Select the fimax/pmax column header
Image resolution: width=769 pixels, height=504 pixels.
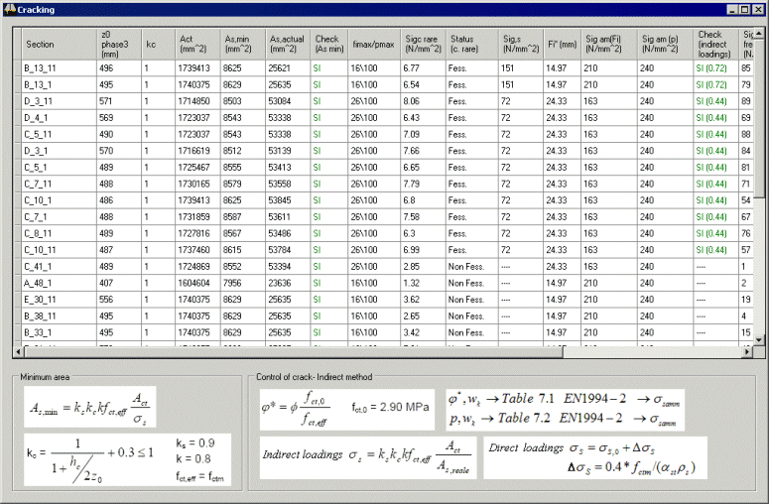click(373, 44)
